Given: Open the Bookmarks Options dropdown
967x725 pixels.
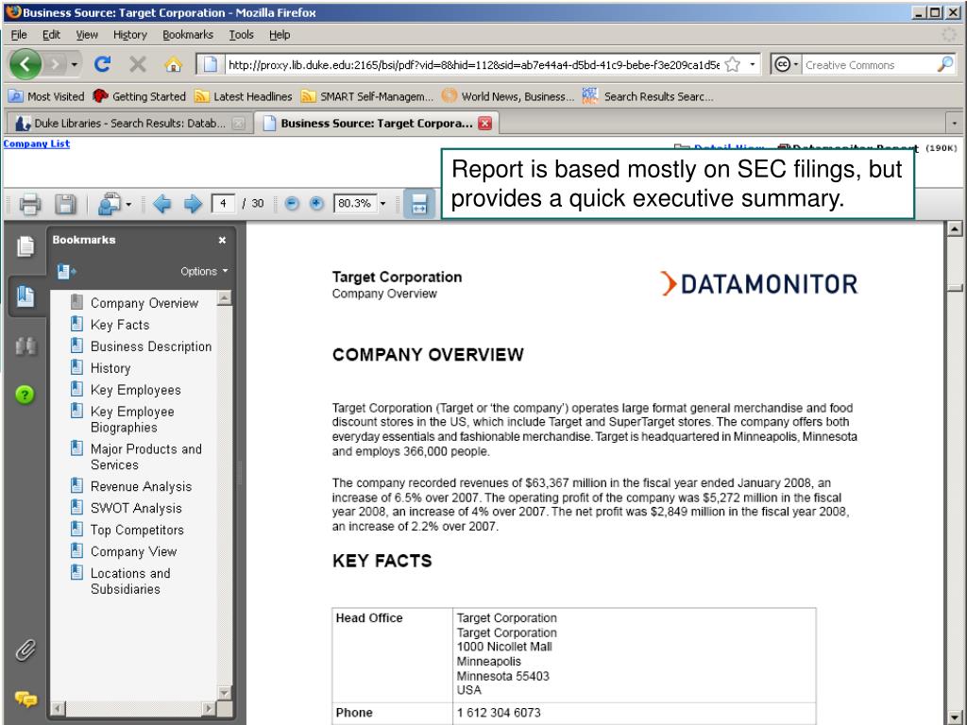Looking at the screenshot, I should point(204,271).
